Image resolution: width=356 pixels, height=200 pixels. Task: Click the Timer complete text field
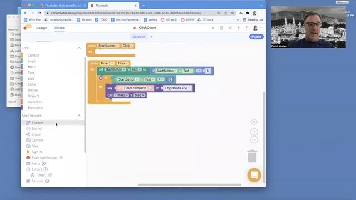point(135,88)
